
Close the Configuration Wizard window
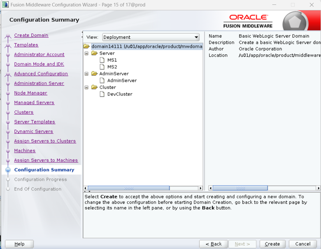[312, 5]
